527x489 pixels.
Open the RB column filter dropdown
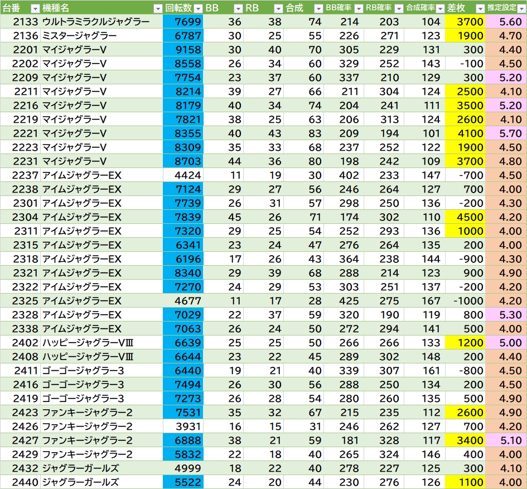278,9
